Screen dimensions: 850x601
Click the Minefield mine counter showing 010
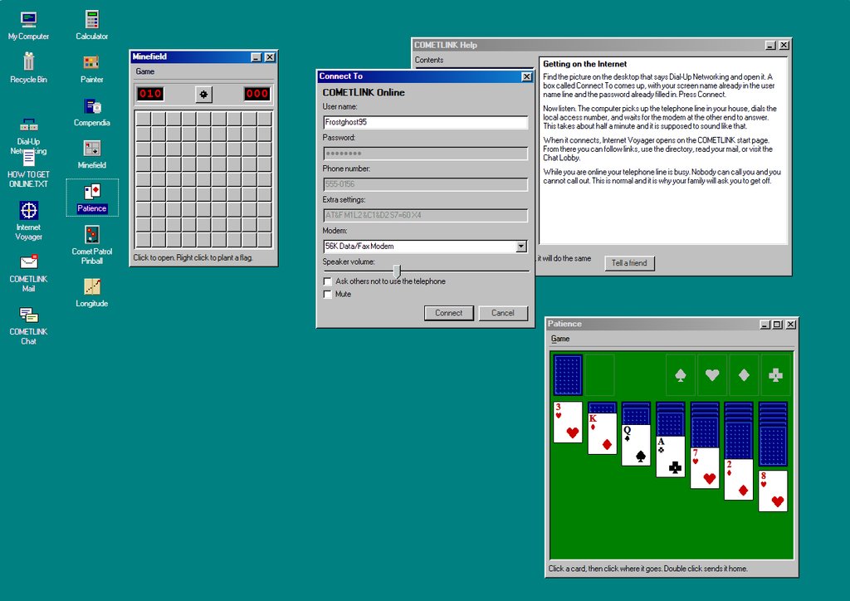(x=150, y=94)
